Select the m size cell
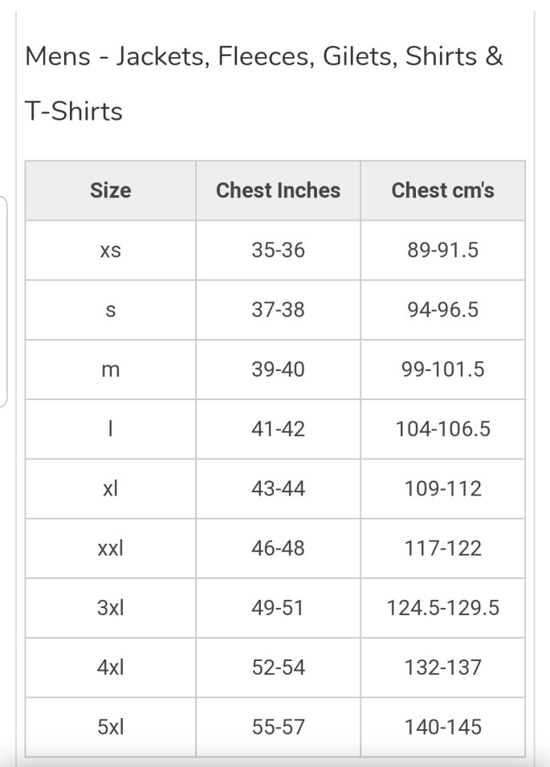This screenshot has width=550, height=767. pos(110,369)
